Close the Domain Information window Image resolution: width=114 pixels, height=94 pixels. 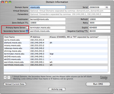click(x=3, y=2)
